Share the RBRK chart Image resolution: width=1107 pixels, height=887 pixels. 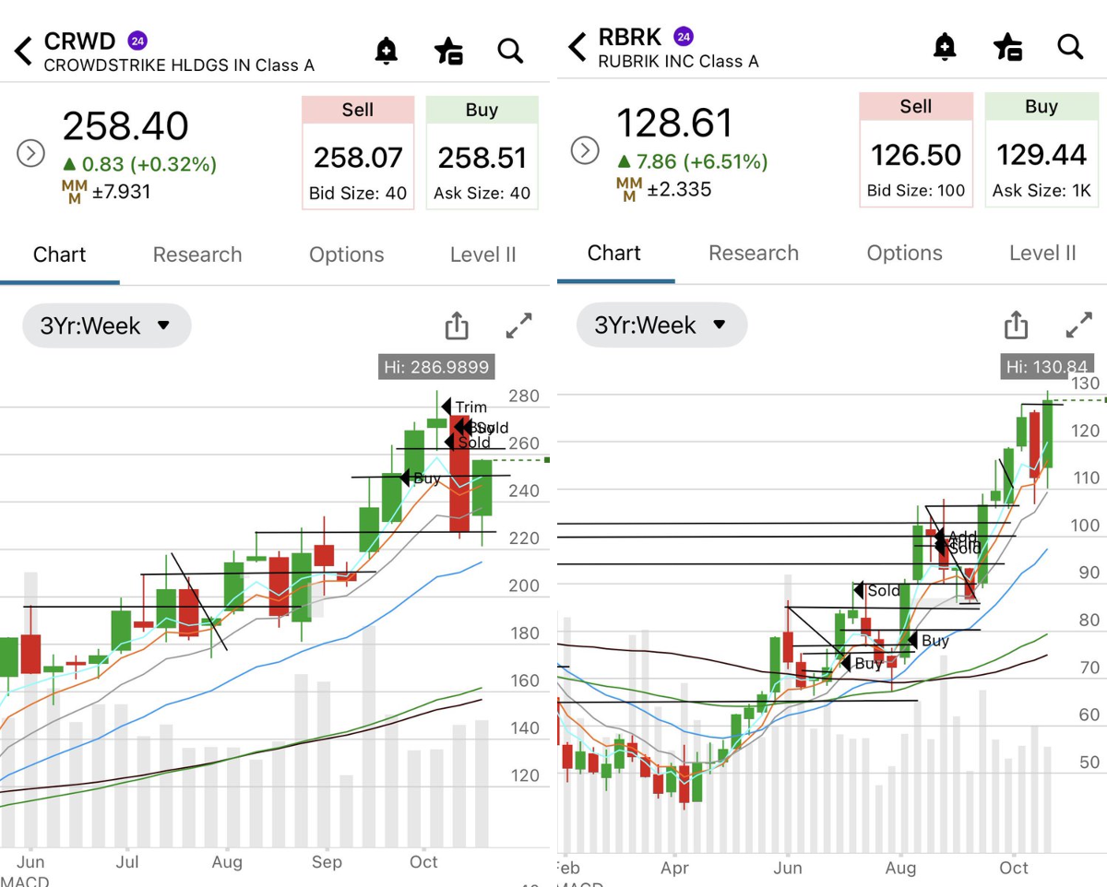1016,325
